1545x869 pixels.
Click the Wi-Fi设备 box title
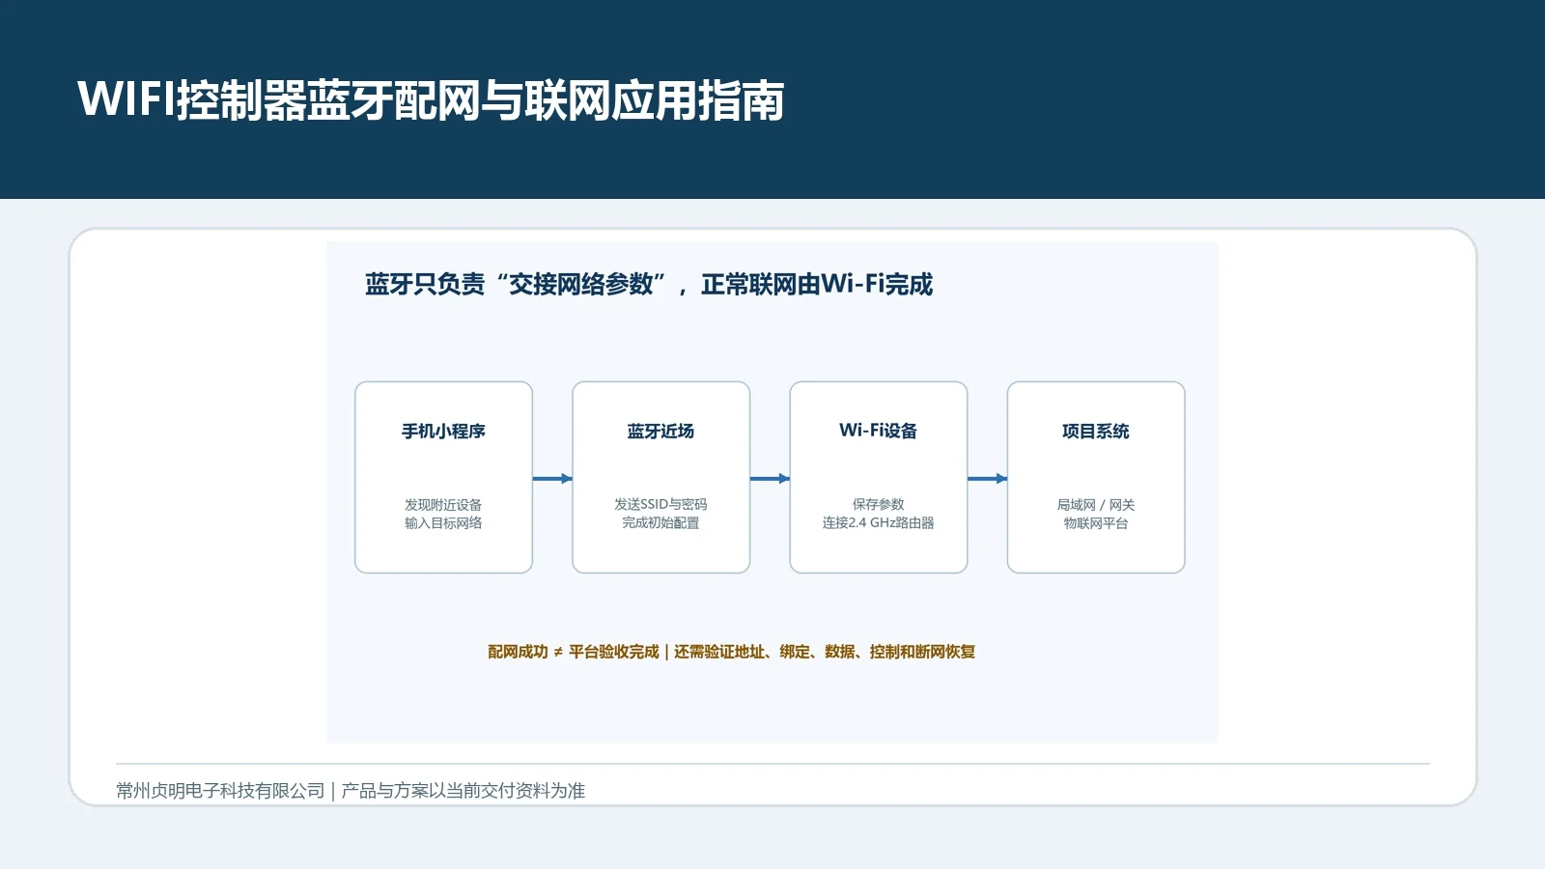point(878,431)
